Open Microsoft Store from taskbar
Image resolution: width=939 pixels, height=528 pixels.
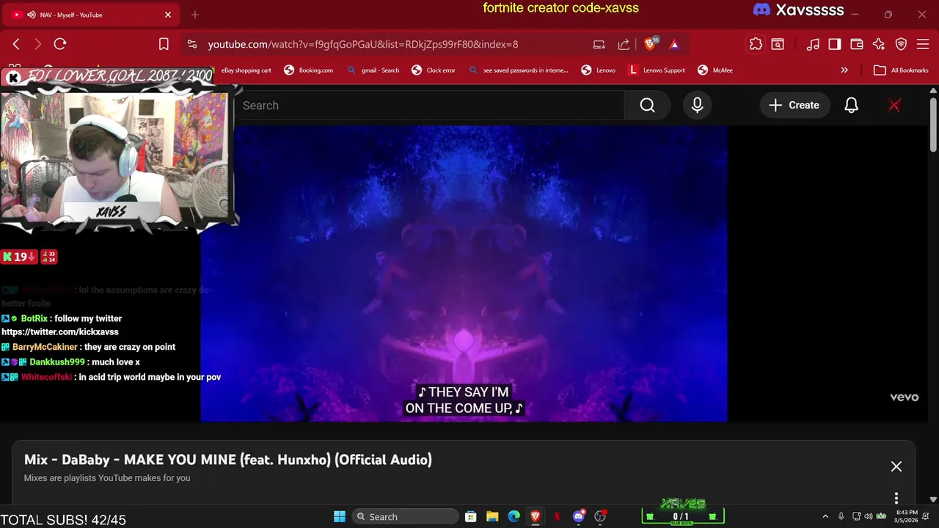pyautogui.click(x=471, y=516)
